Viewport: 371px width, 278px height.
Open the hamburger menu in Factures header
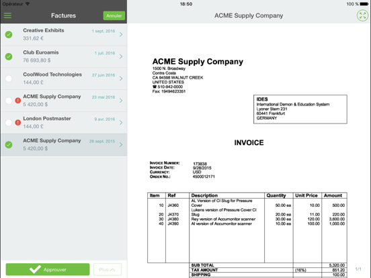click(7, 15)
